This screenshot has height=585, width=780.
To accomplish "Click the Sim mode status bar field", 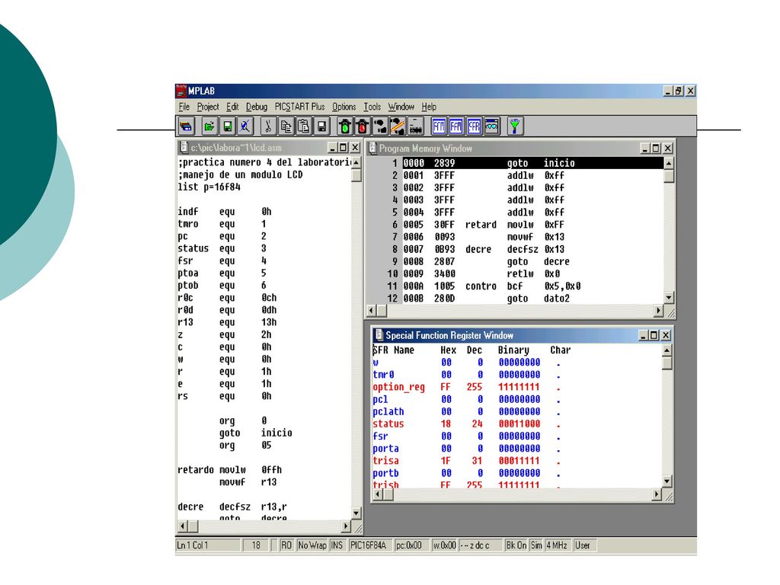I will coord(536,545).
